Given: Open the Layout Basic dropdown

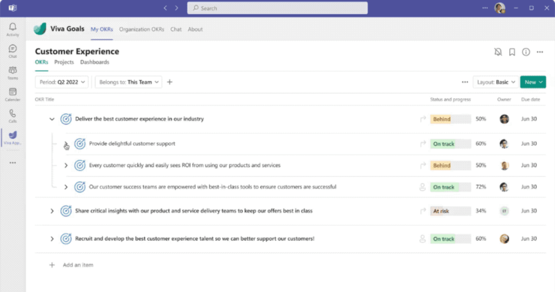Looking at the screenshot, I should 495,82.
